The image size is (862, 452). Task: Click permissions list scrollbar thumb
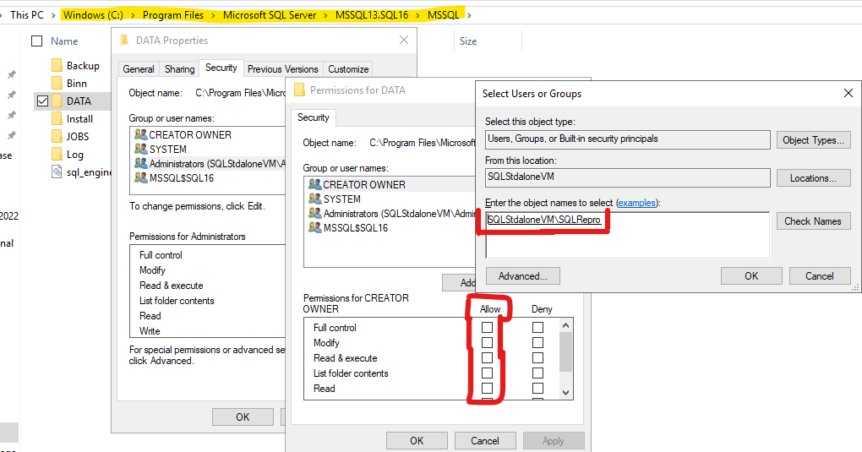point(565,352)
